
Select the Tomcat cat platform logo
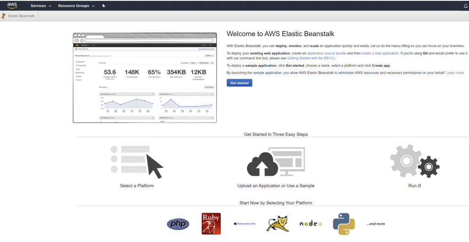[278, 224]
